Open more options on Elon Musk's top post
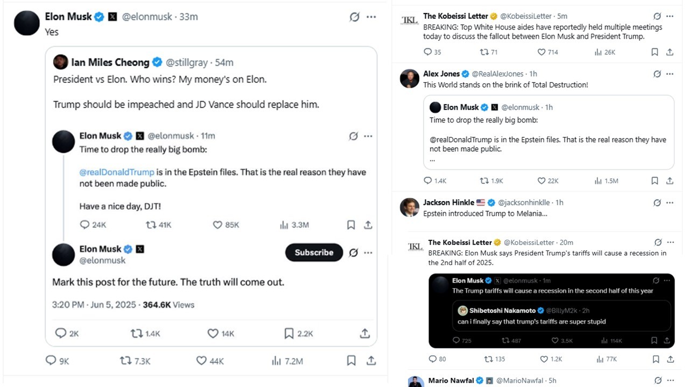Viewport: 689px width, 387px height. click(371, 17)
